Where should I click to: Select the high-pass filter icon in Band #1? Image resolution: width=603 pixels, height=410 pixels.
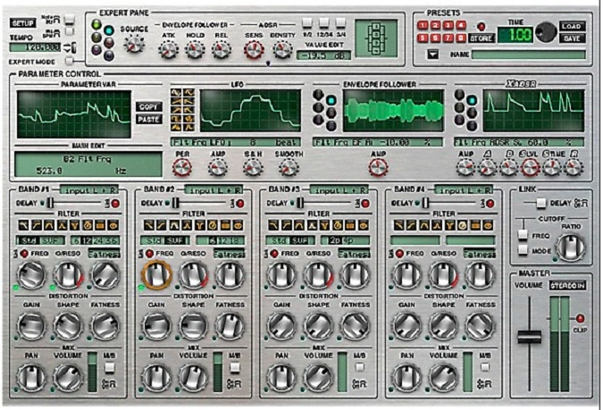tap(37, 225)
